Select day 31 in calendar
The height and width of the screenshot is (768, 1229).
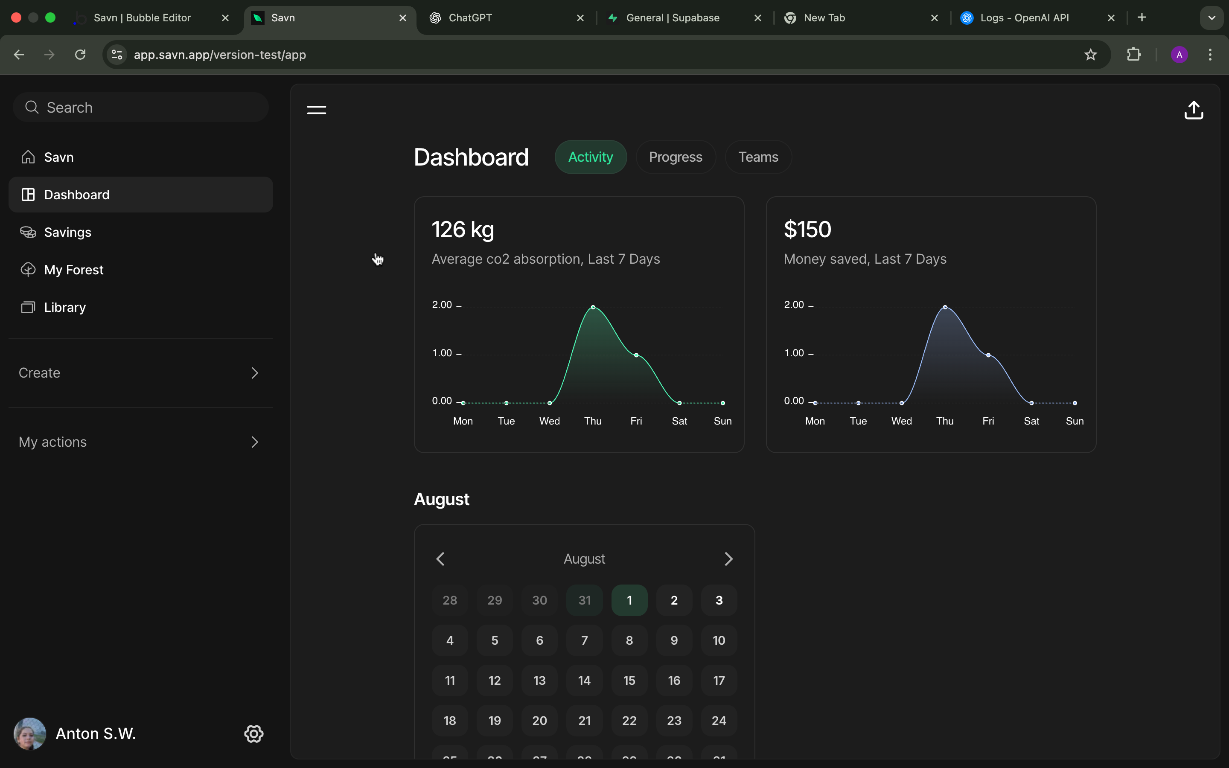point(585,600)
